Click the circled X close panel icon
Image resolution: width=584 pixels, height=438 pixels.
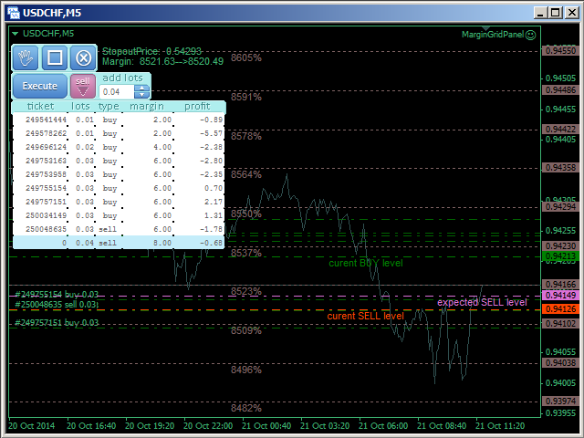click(x=83, y=57)
